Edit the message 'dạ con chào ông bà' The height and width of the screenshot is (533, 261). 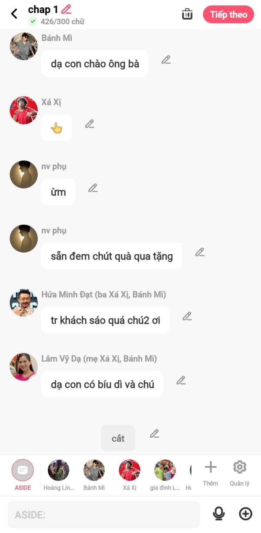click(166, 60)
